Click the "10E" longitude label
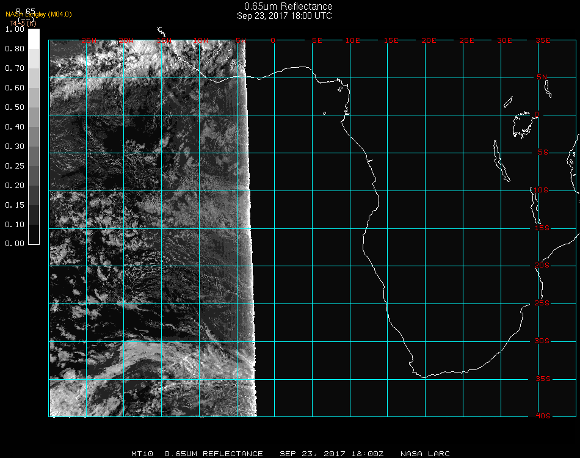This screenshot has width=580, height=458. tap(352, 40)
